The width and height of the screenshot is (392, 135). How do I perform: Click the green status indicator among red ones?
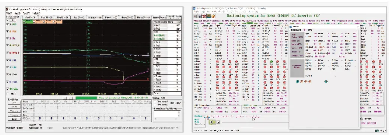[271, 61]
